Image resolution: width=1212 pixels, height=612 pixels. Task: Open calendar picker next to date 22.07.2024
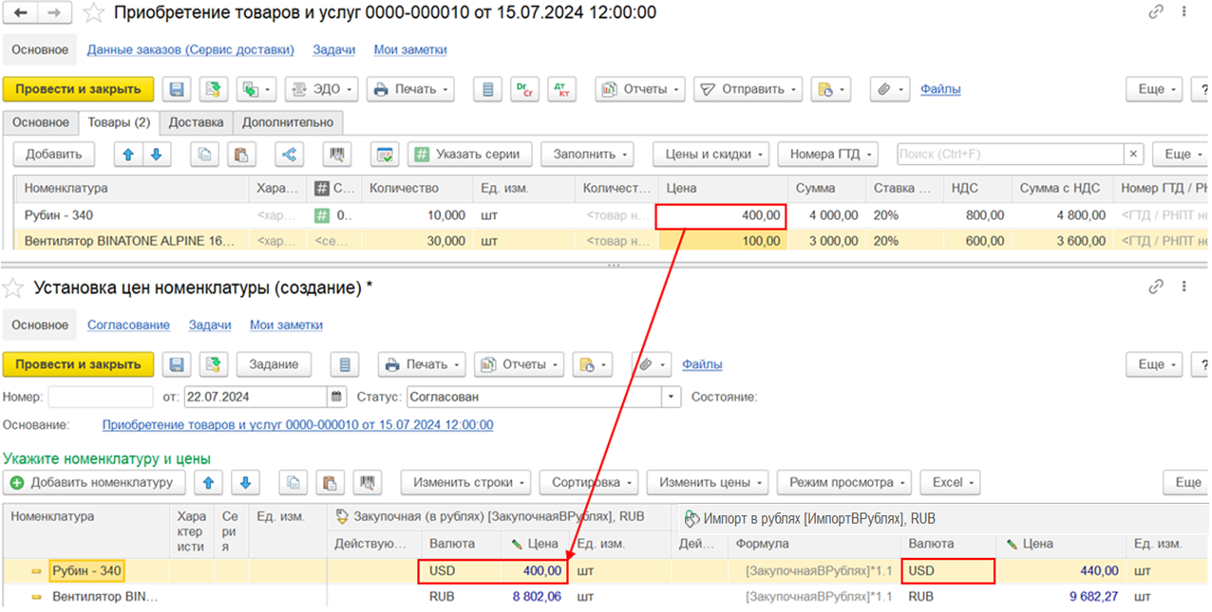337,397
